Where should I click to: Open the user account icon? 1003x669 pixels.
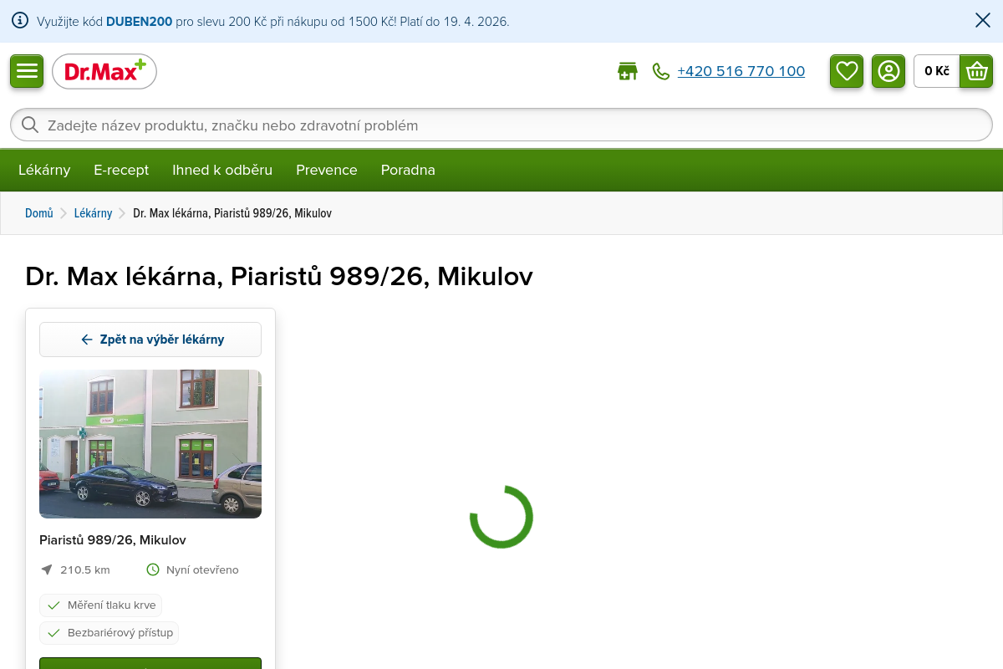[888, 71]
